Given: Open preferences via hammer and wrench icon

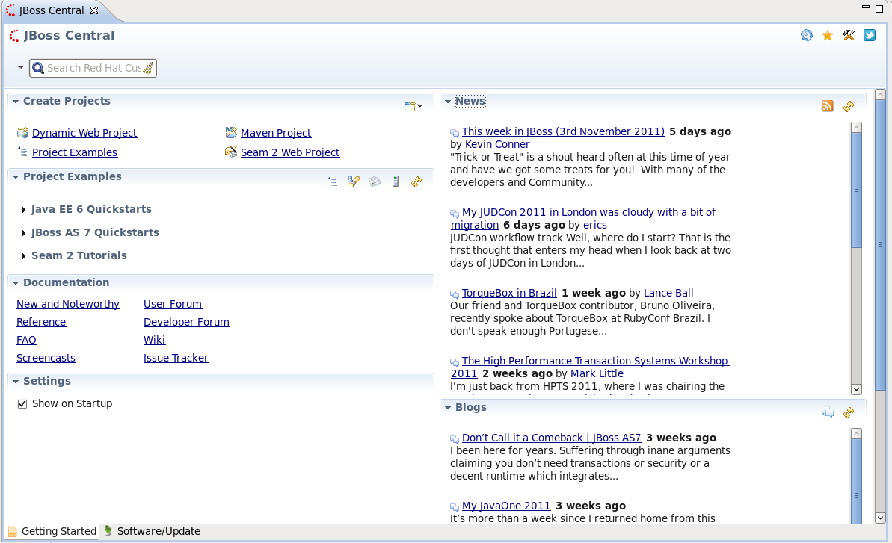Looking at the screenshot, I should (849, 35).
